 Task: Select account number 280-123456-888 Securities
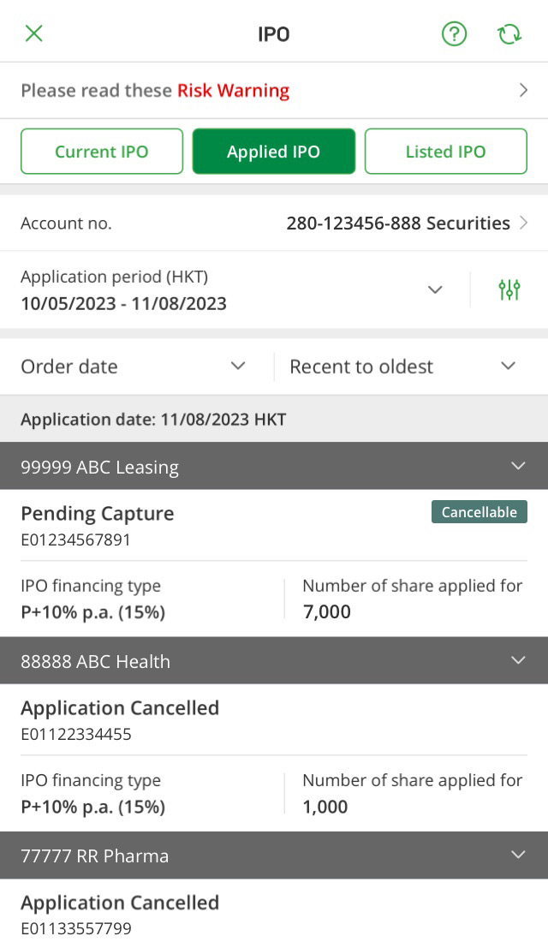pyautogui.click(x=398, y=223)
